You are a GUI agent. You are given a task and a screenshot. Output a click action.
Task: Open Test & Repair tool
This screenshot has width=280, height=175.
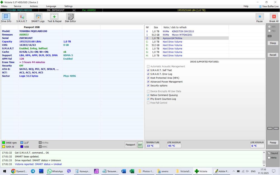pos(55,18)
